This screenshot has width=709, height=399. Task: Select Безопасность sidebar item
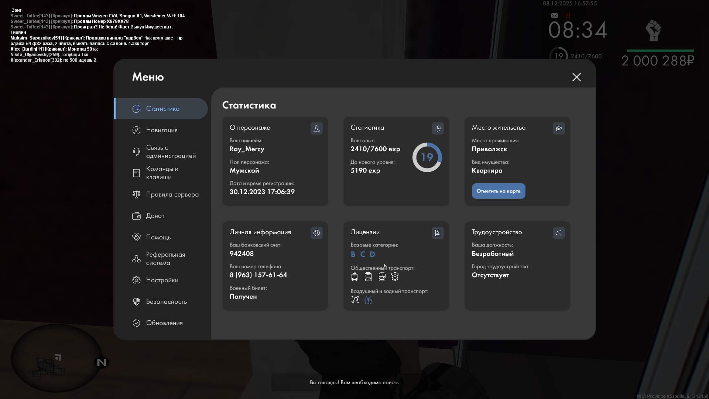tap(166, 301)
